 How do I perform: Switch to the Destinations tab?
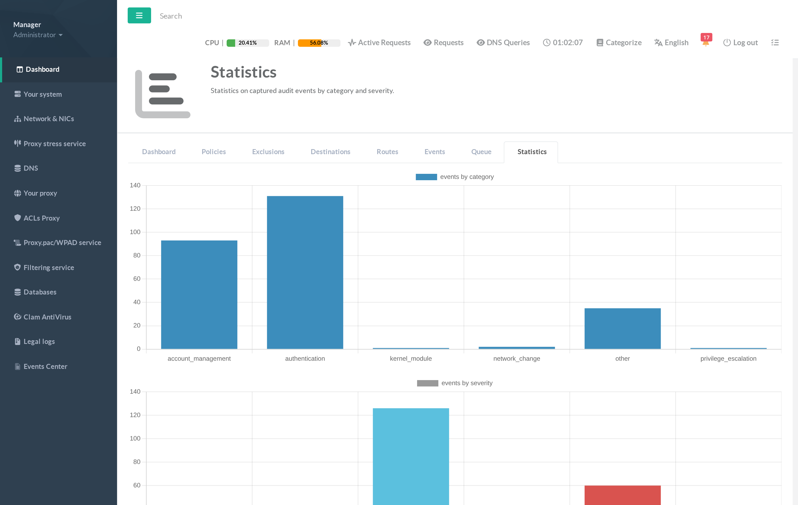tap(330, 152)
